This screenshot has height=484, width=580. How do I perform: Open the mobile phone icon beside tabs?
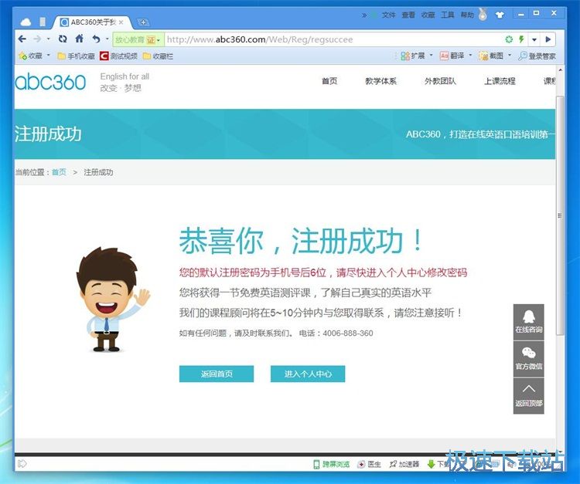pyautogui.click(x=43, y=22)
